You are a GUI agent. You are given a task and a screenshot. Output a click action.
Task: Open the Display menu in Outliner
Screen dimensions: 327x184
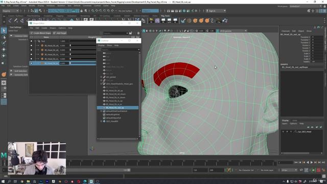coord(101,45)
